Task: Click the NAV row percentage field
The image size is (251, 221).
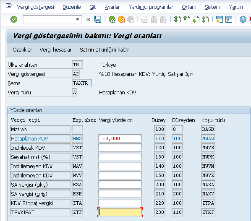Action: pos(120,166)
